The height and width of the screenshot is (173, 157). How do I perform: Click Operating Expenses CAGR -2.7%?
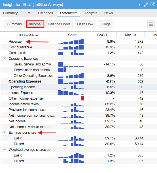110,81
